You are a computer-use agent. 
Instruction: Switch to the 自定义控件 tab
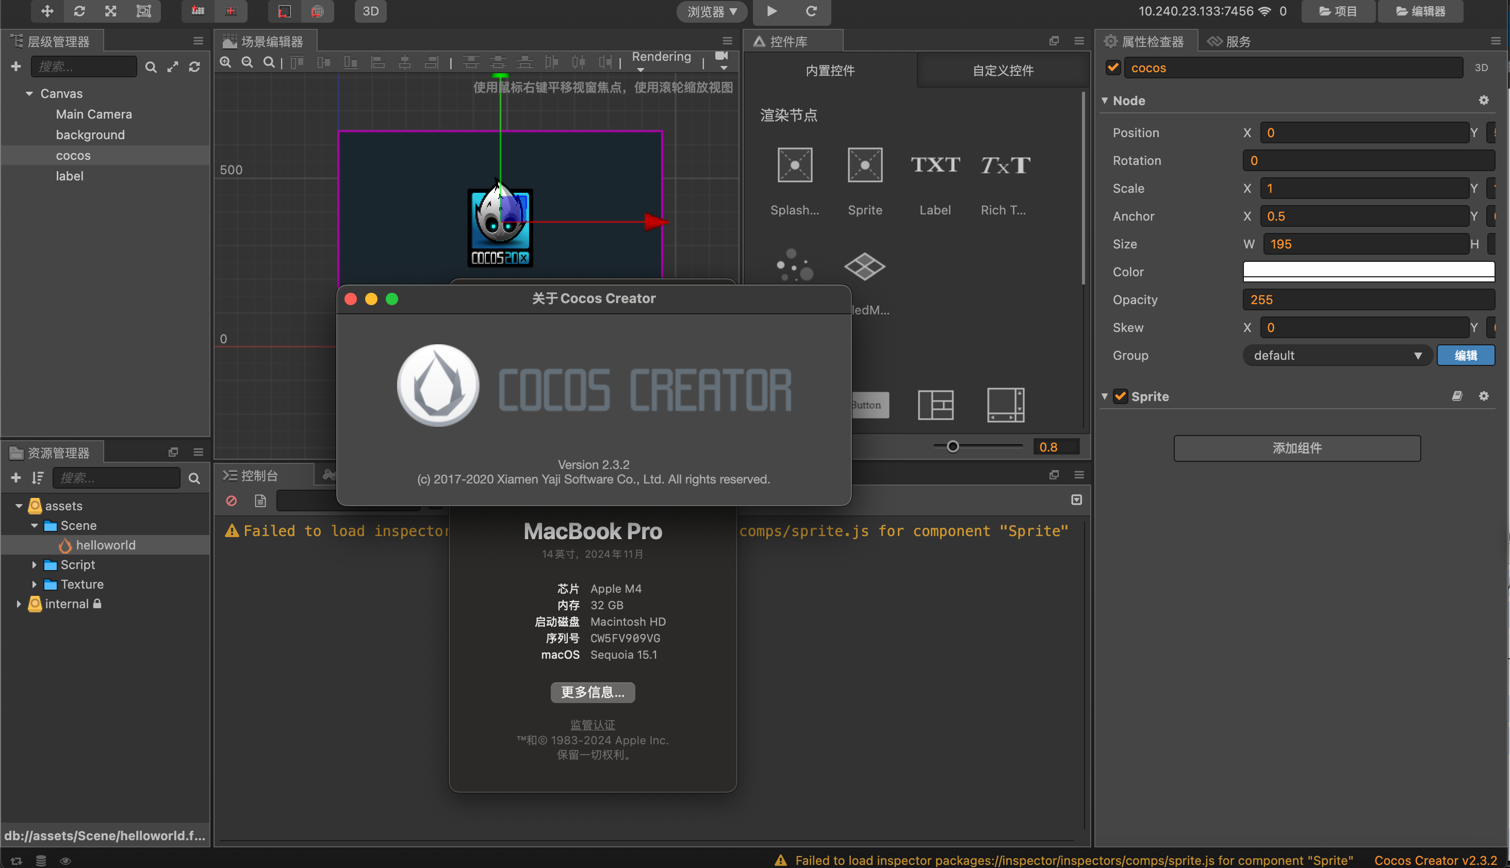1003,70
